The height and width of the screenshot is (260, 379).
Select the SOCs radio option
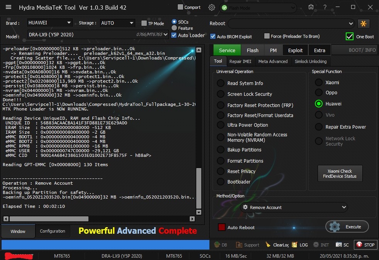[x=174, y=22]
